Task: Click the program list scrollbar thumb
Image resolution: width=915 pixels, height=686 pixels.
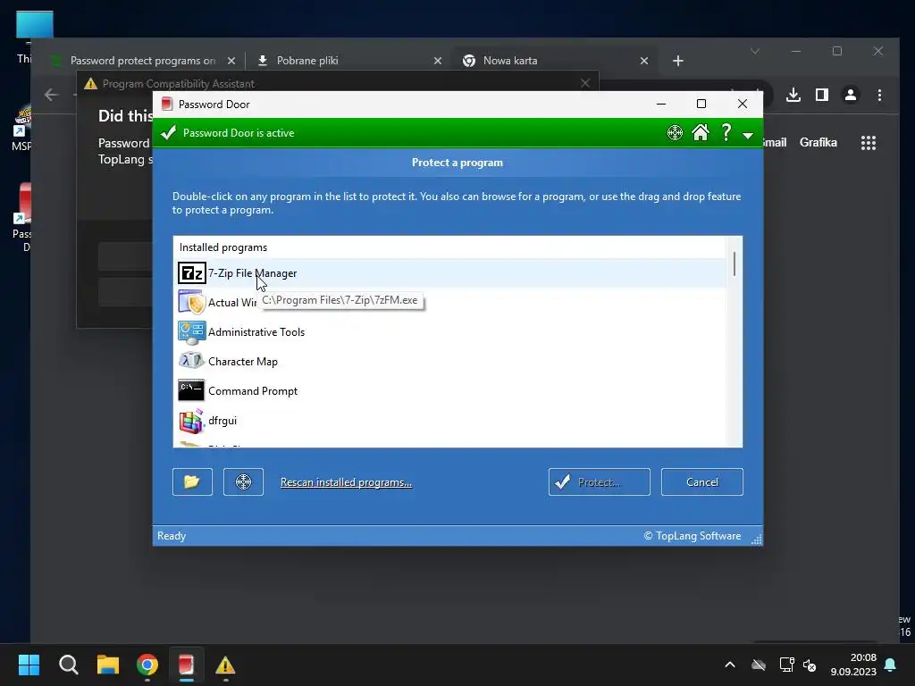Action: click(735, 264)
